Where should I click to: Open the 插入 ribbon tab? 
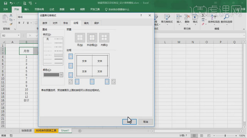click(27, 9)
